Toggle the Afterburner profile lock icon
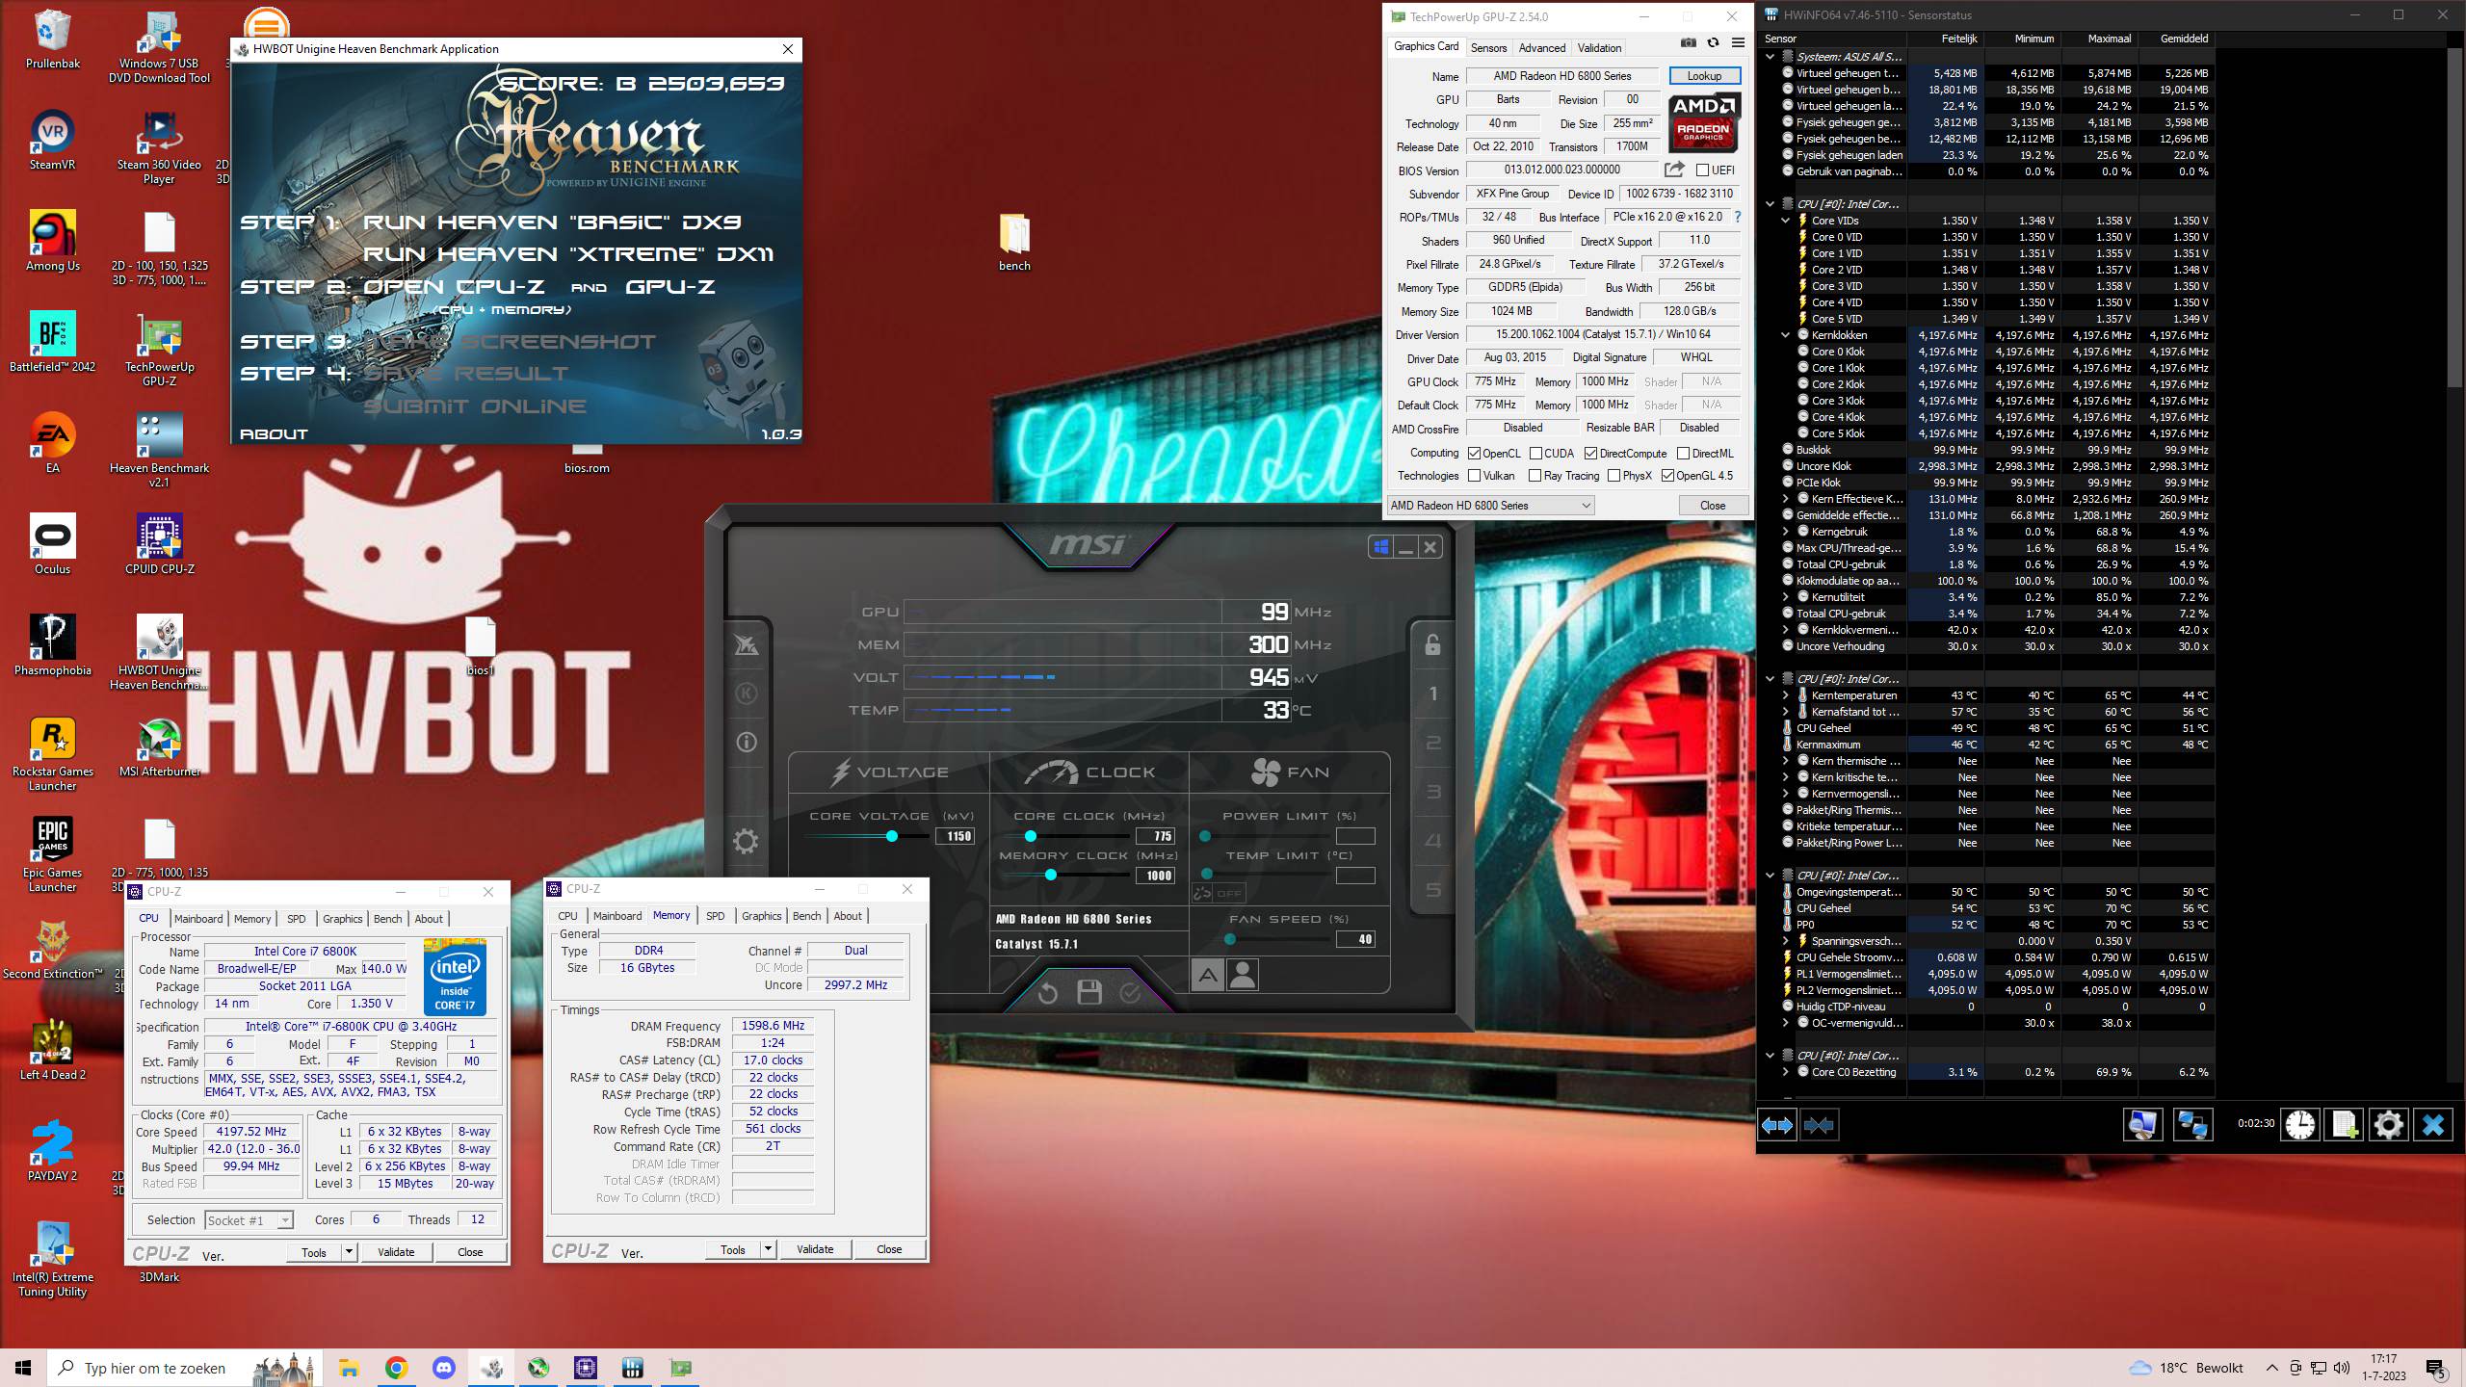The image size is (2466, 1387). point(1432,644)
